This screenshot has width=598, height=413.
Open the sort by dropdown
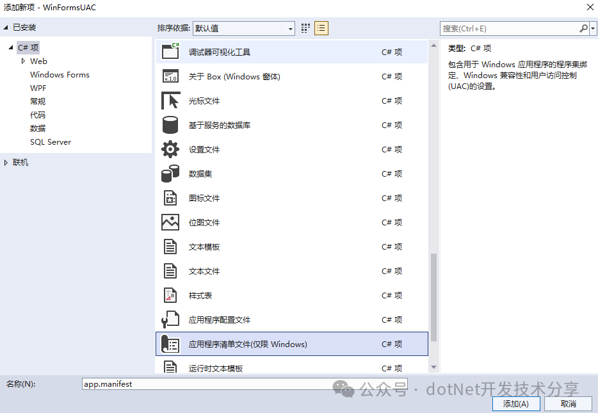pos(243,28)
